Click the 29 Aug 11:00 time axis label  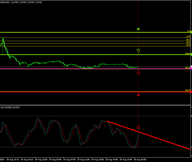point(83,160)
